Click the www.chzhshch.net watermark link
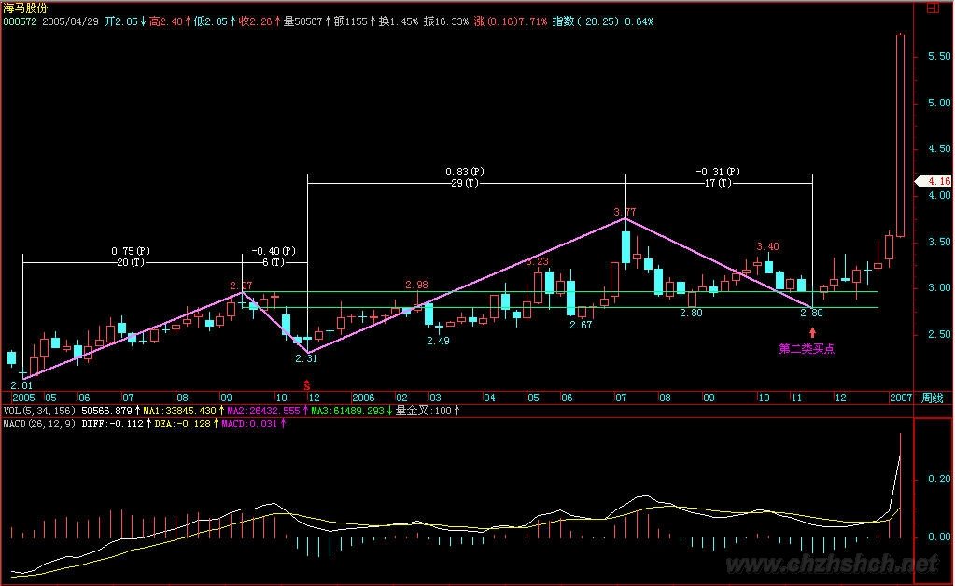This screenshot has width=955, height=586. (x=831, y=565)
